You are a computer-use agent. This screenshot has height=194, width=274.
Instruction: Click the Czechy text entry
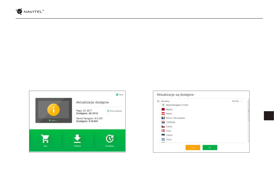169,127
